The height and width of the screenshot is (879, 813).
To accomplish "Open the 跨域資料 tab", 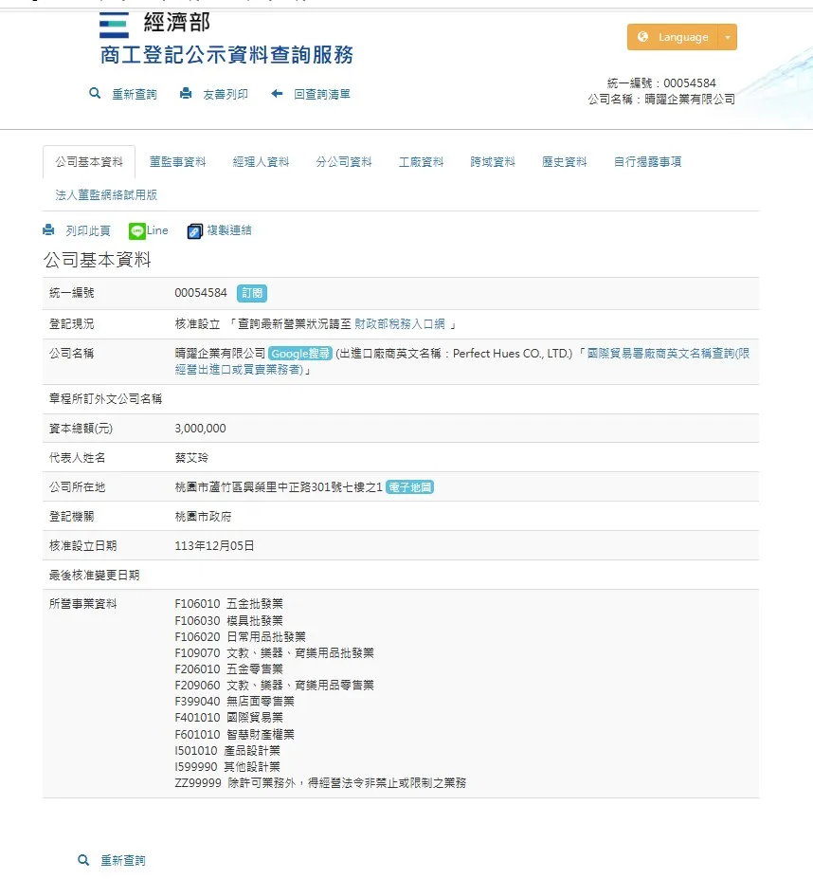I will 493,162.
